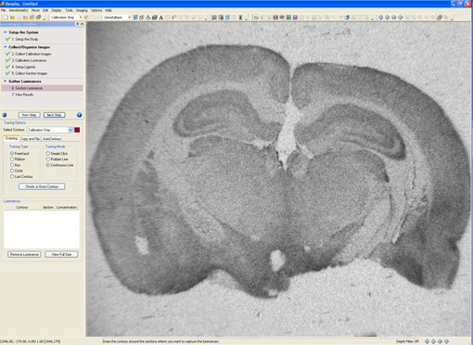This screenshot has width=473, height=345.
Task: Click the red and blue striped toolbar icon
Action: point(295,18)
